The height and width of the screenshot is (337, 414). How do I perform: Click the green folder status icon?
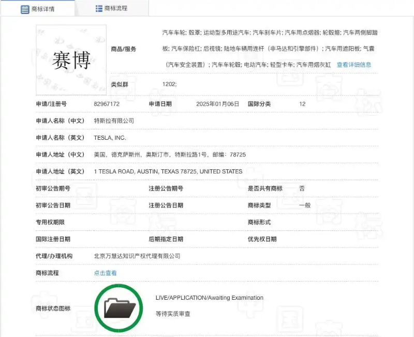click(119, 308)
